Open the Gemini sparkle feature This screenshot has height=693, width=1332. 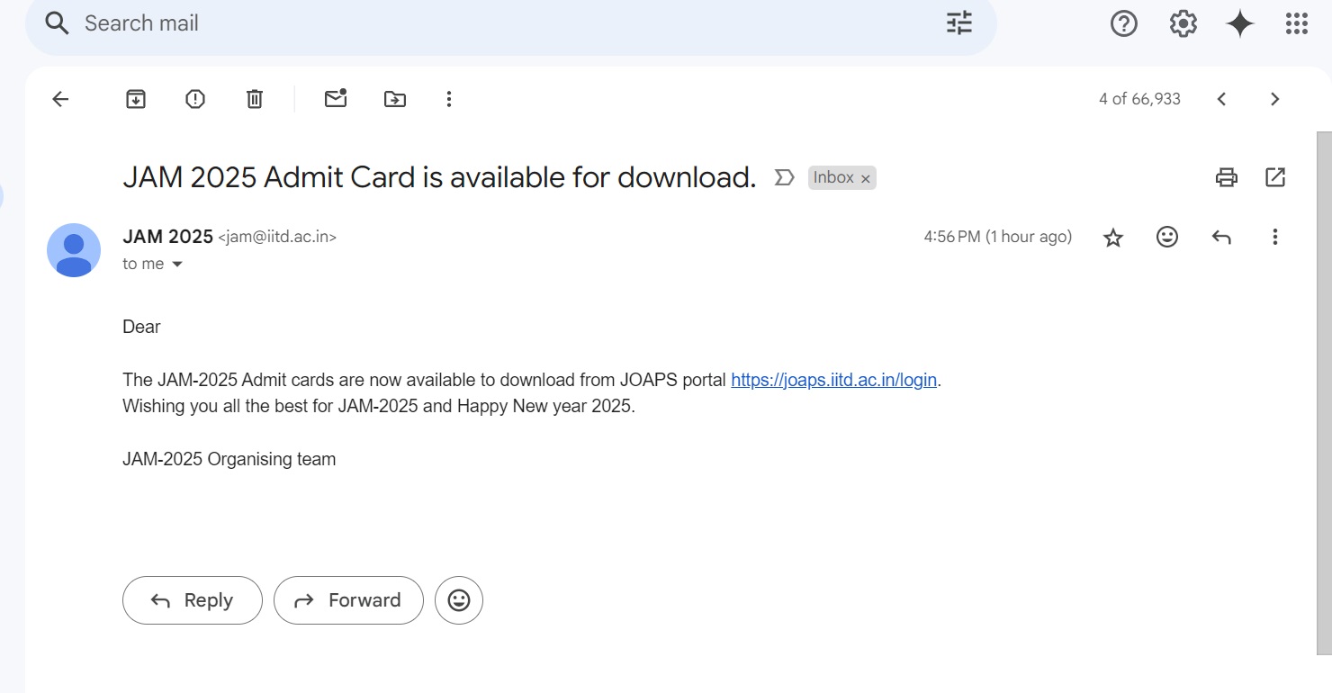[x=1239, y=23]
